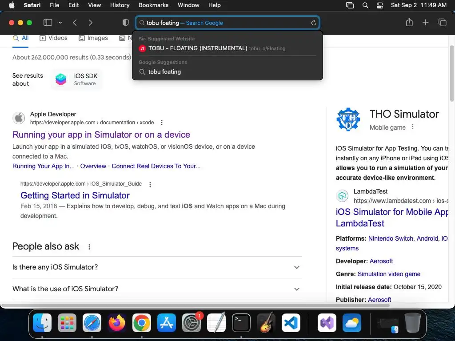Open the Aerosoft publisher link

pyautogui.click(x=379, y=300)
